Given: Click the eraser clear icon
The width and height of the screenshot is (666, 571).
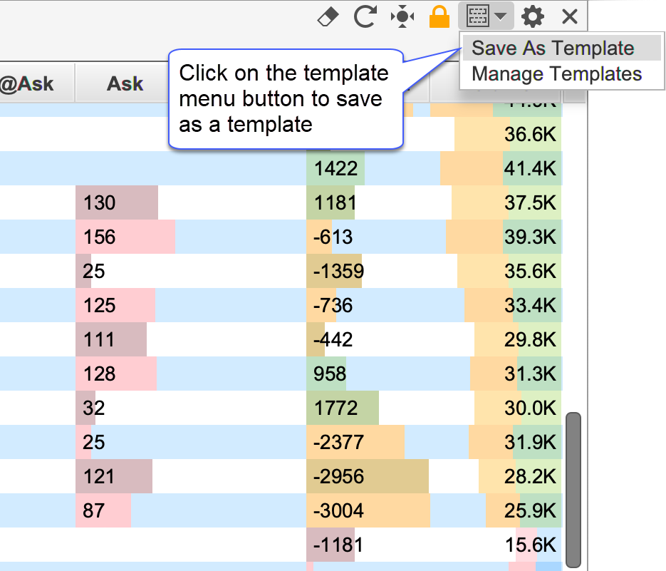Looking at the screenshot, I should pos(328,17).
